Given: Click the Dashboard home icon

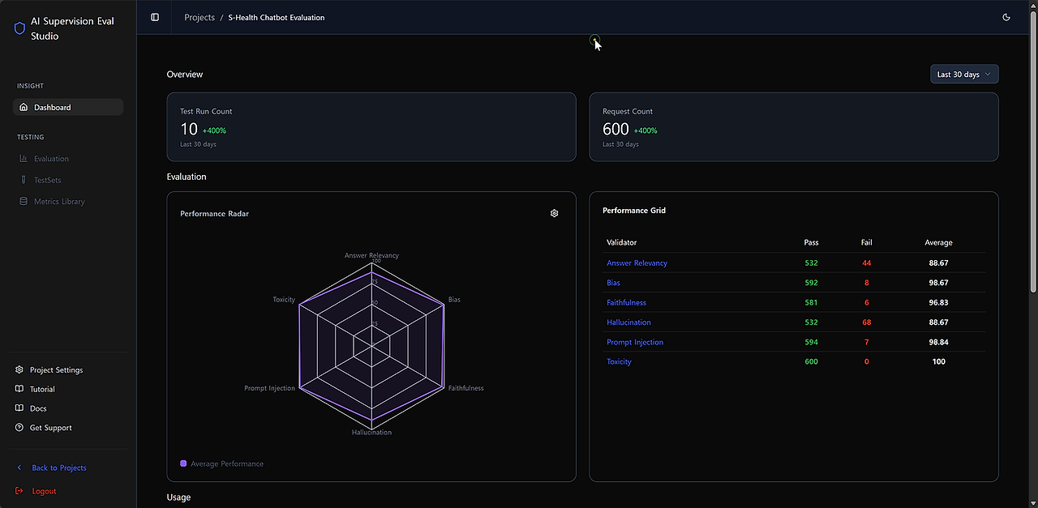Looking at the screenshot, I should pos(24,107).
